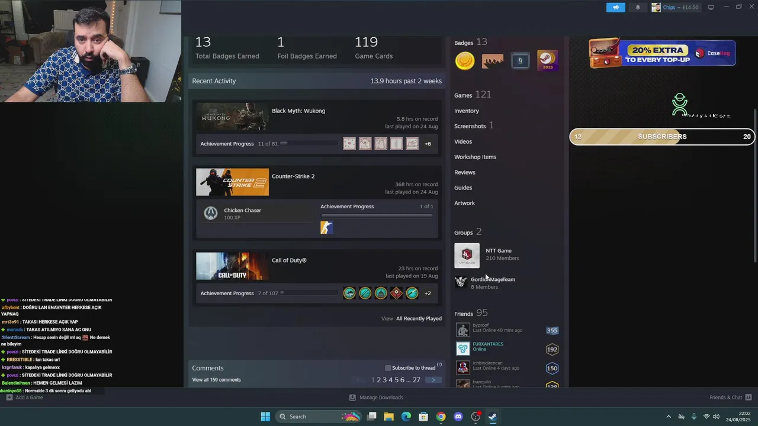Open level 192 badge of FURXANTARES
758x426 pixels.
tap(552, 349)
